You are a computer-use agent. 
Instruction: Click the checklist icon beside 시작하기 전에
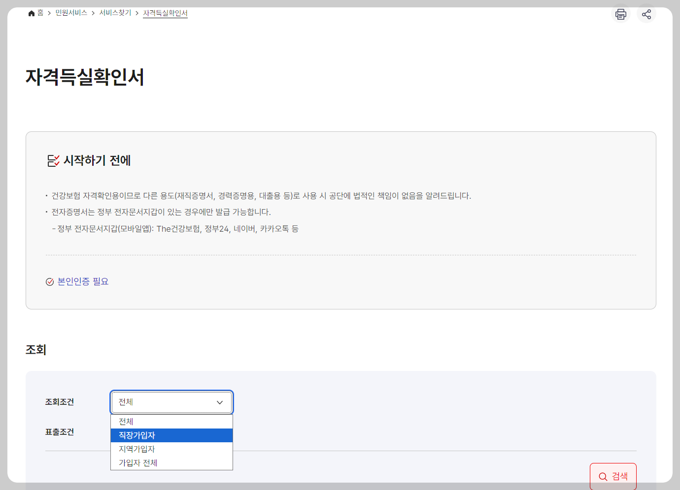(x=52, y=161)
